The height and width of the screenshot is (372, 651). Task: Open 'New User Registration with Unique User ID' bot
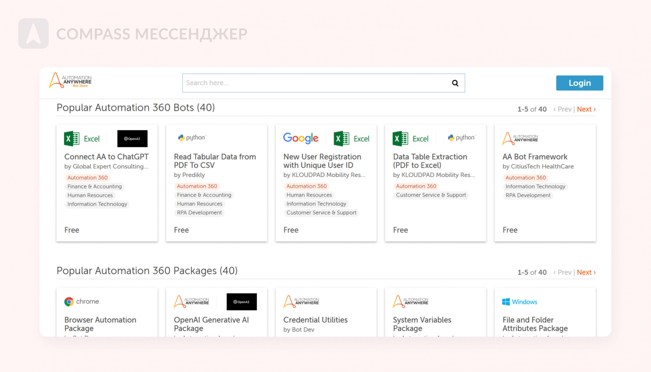(322, 161)
